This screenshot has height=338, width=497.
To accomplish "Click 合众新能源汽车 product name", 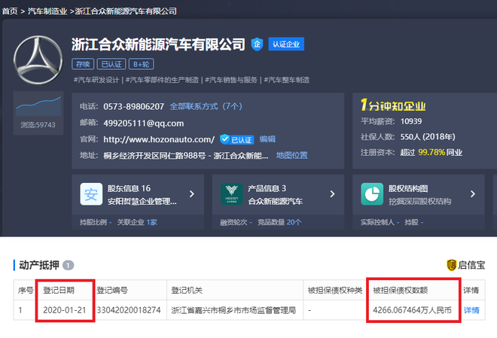I will click(276, 201).
